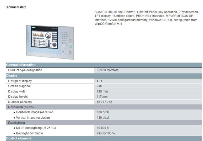Click the 195 mm display width value
This screenshot has width=203, height=141.
point(102,91)
